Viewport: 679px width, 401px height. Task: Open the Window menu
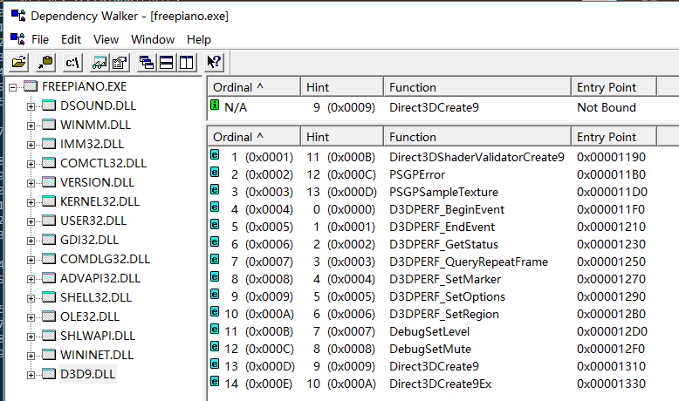pyautogui.click(x=153, y=39)
